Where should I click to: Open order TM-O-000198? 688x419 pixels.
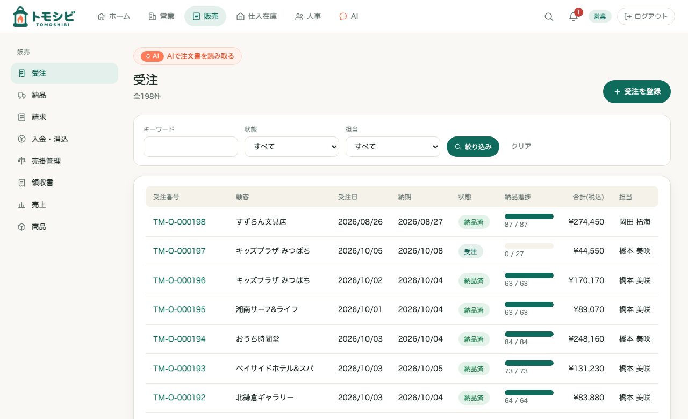click(x=180, y=222)
